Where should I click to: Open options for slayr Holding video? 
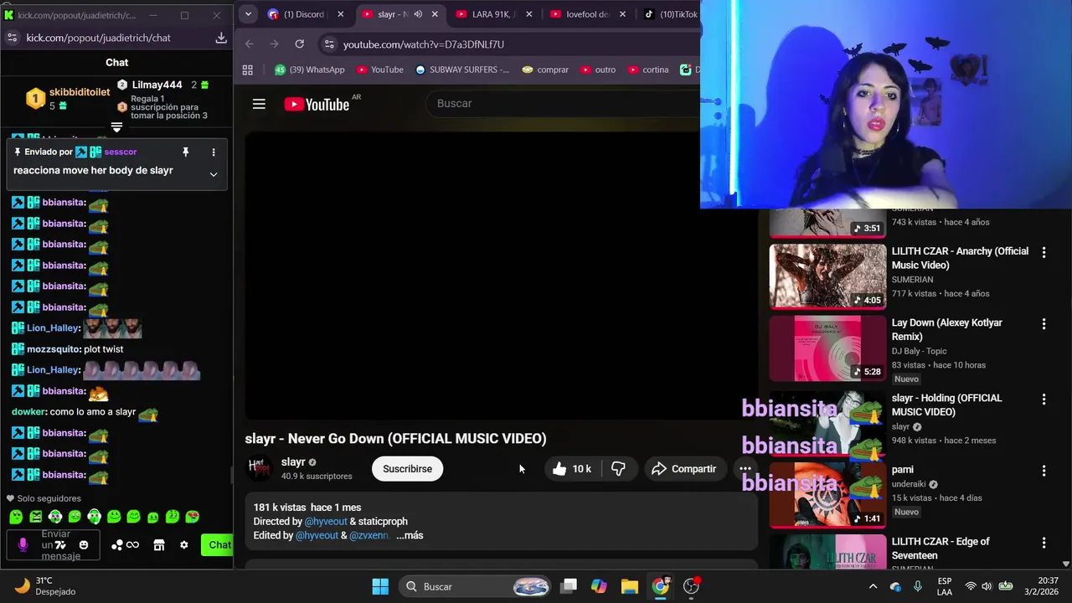pos(1044,399)
